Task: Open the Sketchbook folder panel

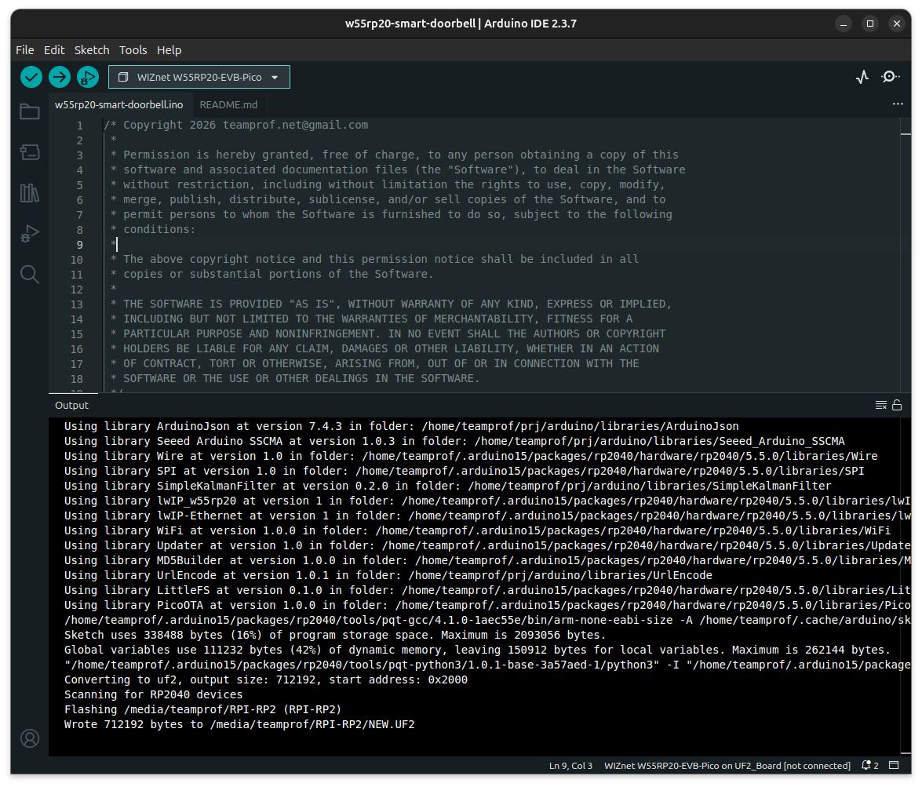Action: (29, 111)
